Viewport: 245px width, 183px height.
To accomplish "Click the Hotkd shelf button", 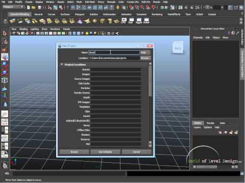I will click(146, 21).
